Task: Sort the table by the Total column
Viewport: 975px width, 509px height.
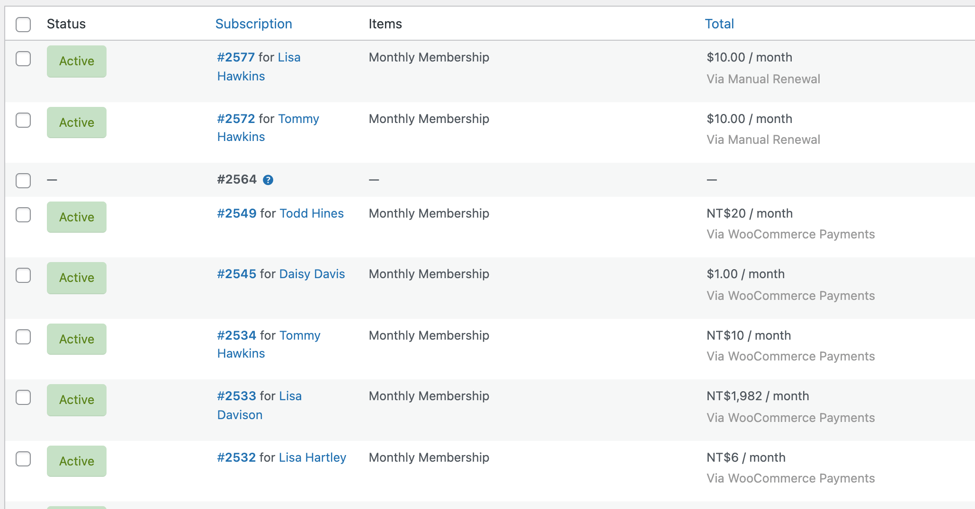Action: coord(719,24)
